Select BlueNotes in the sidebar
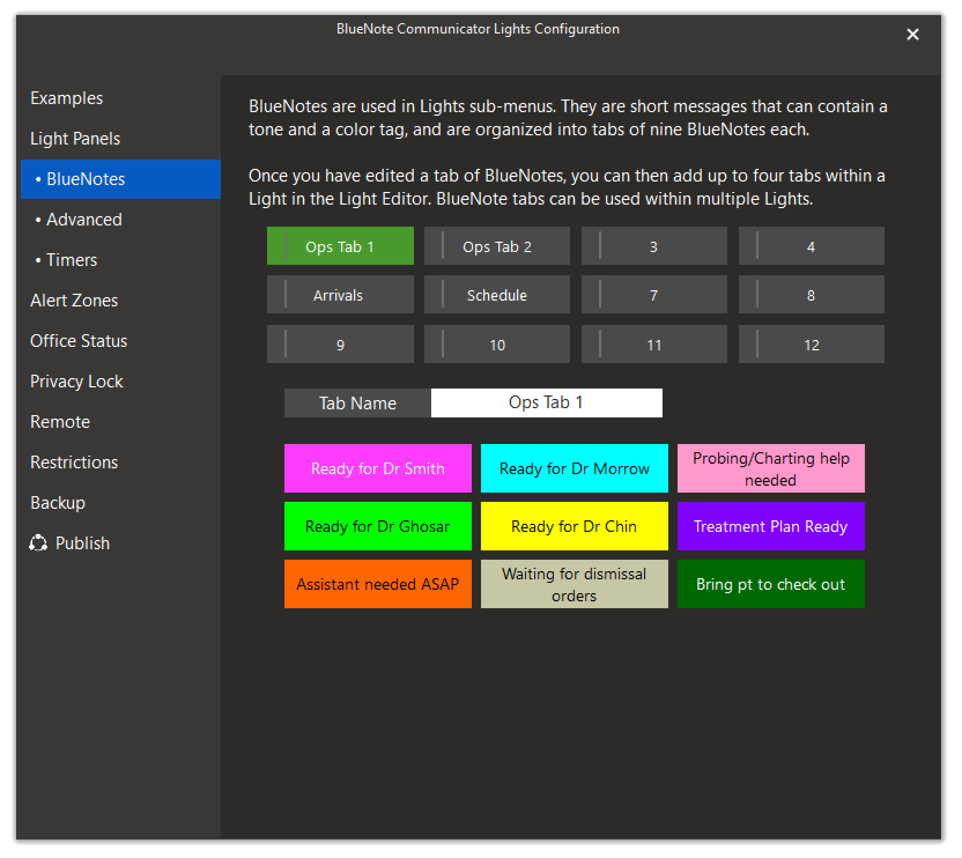Viewport: 962px width, 858px height. [121, 179]
